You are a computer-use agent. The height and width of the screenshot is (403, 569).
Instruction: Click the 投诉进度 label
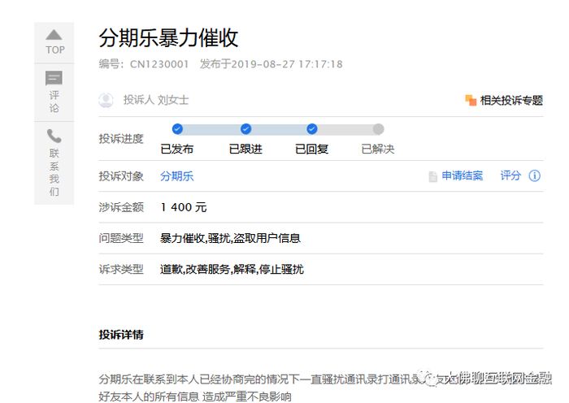point(121,139)
